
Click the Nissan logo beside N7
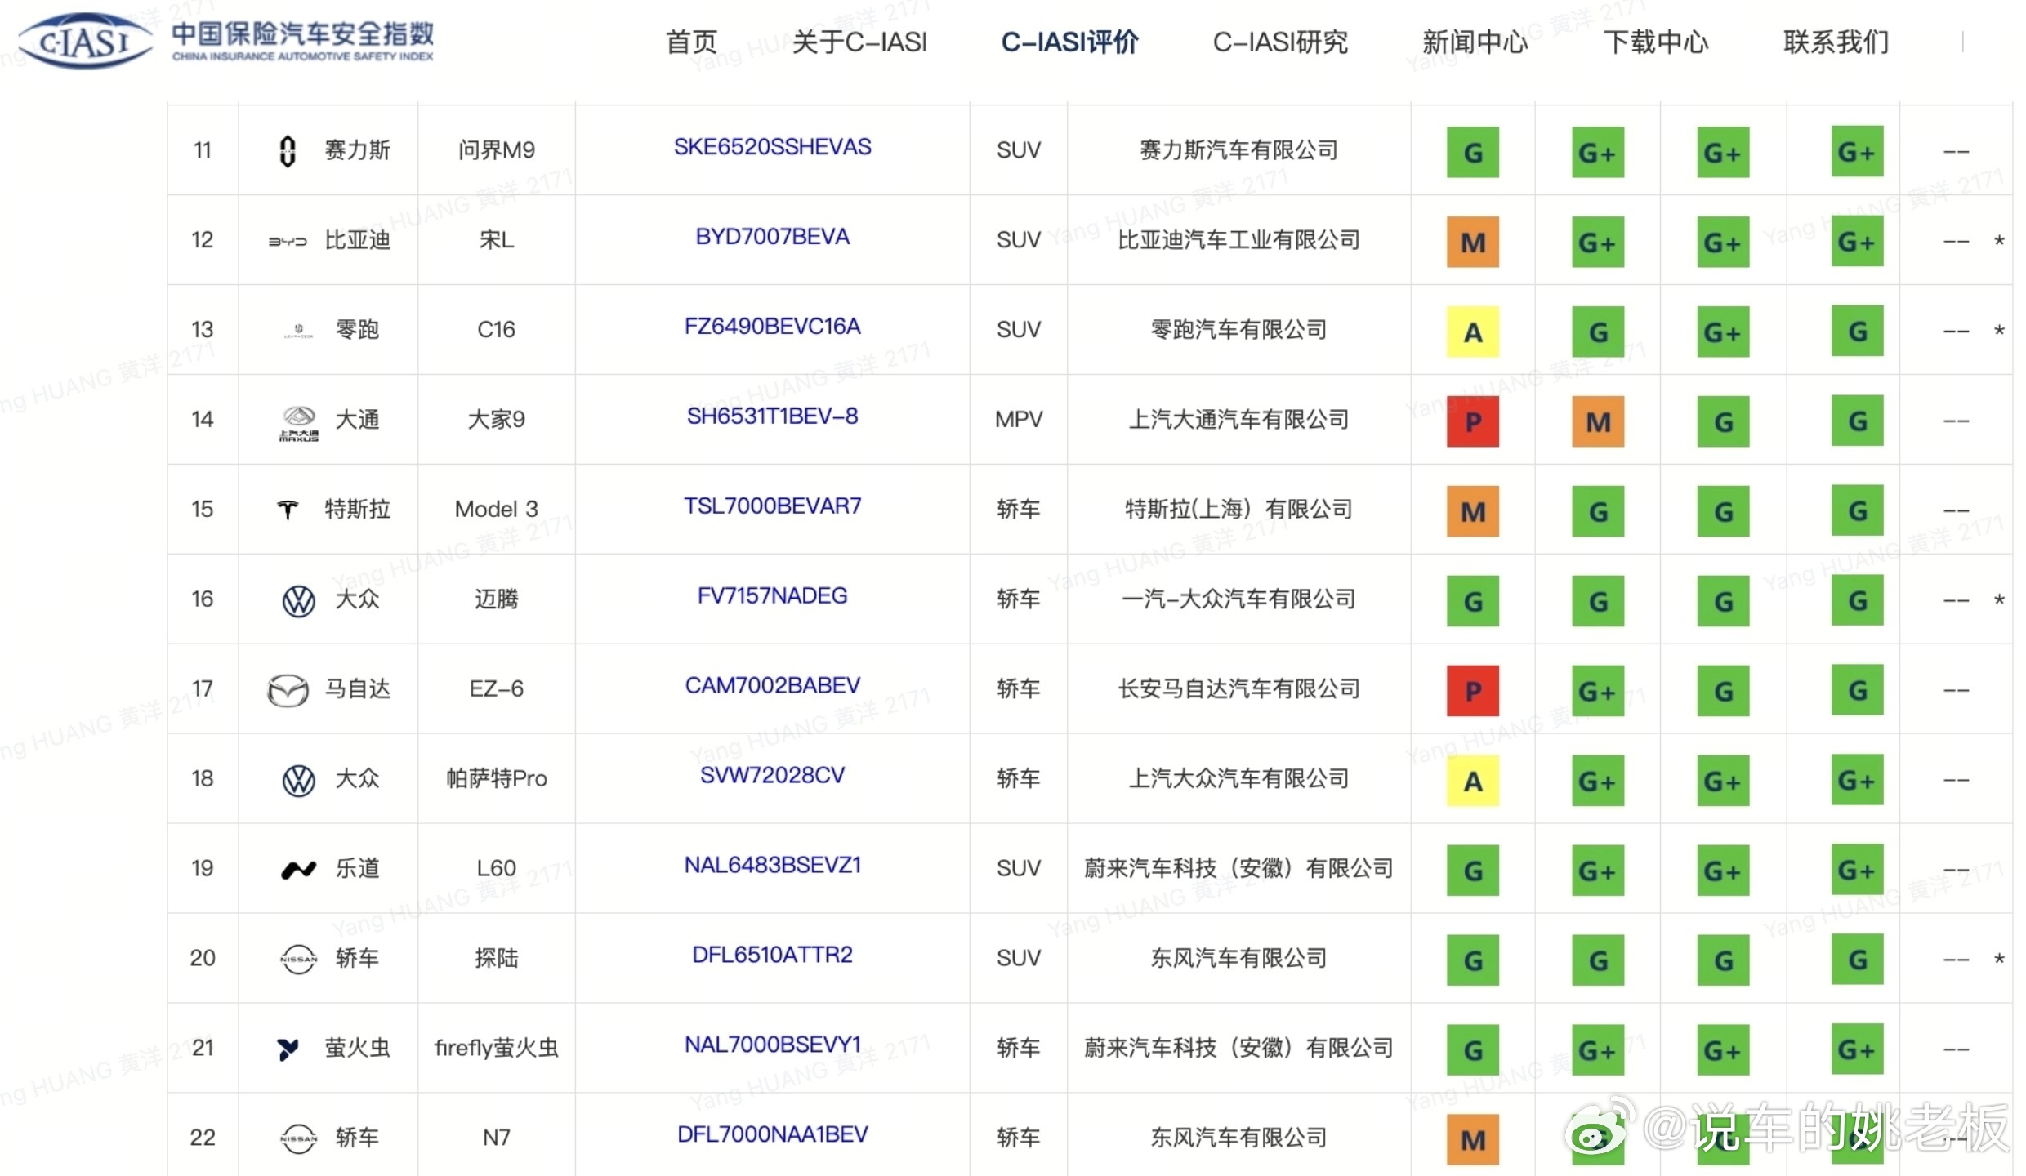click(x=298, y=1138)
